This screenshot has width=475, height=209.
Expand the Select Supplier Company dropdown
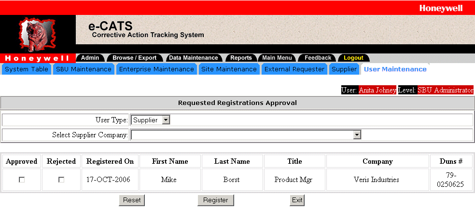point(246,135)
